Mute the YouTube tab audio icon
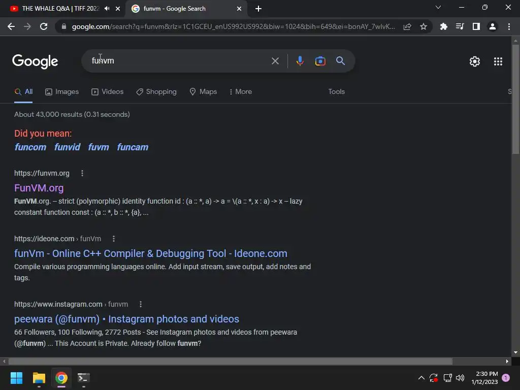 coord(107,9)
